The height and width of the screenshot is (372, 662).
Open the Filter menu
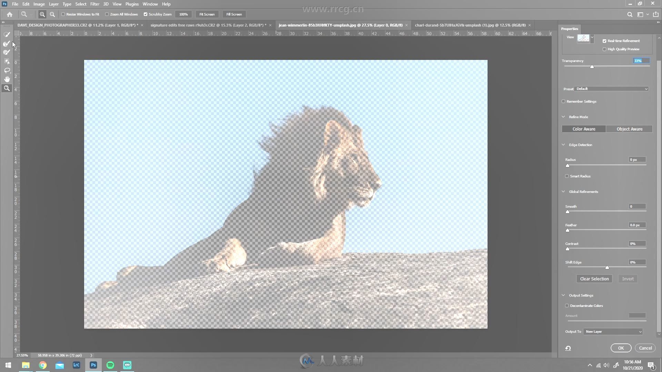point(94,4)
